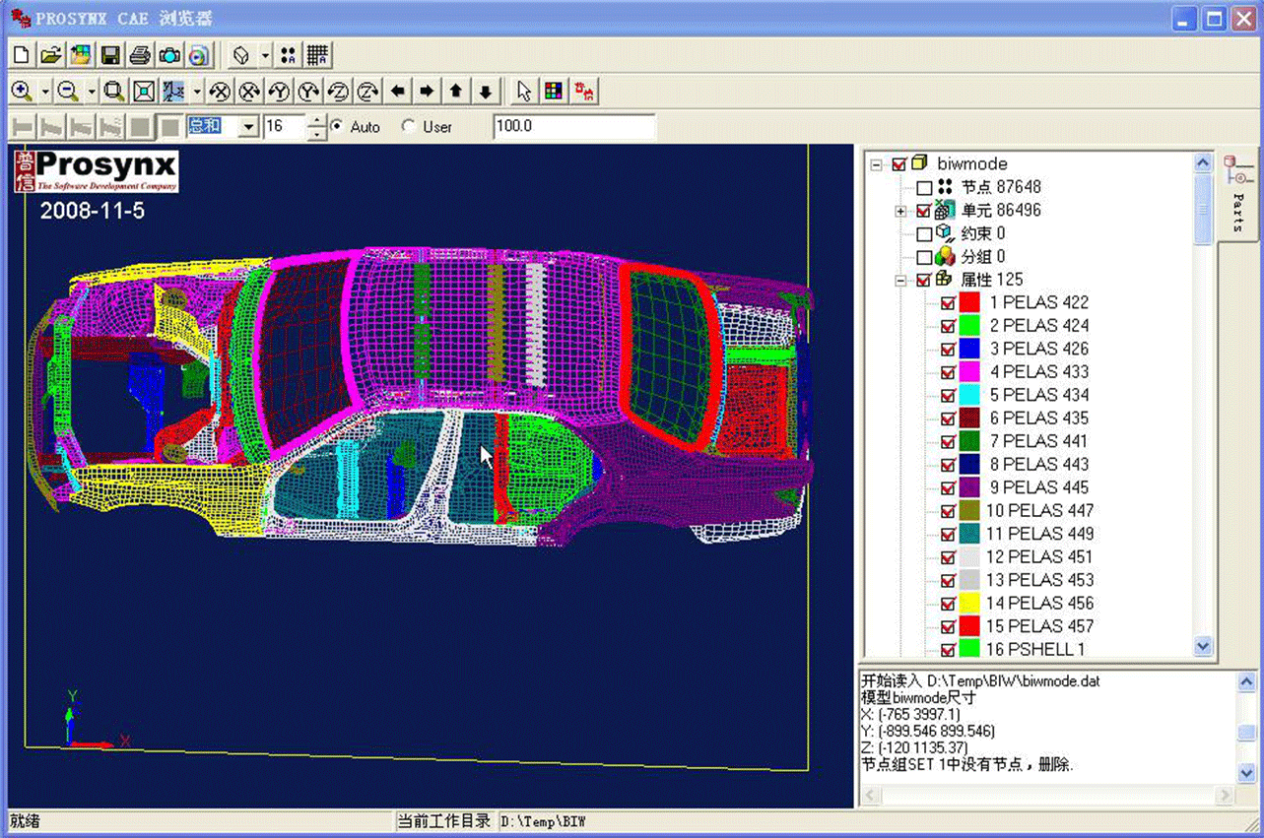
Task: Click the 100.0 scale input field
Action: tap(573, 127)
